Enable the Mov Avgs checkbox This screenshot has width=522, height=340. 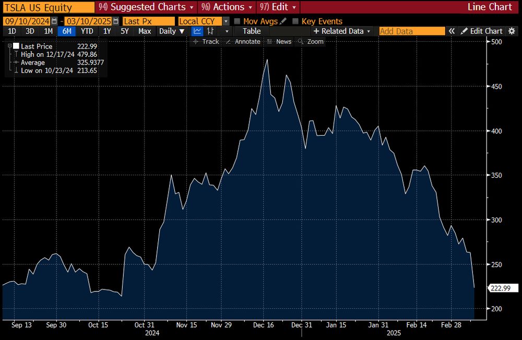click(237, 21)
